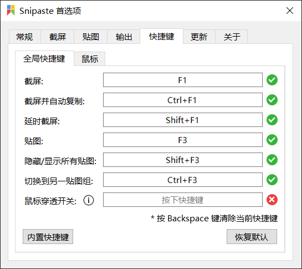
Task: Focus the 隐藏/显示所有贴图 field showing Shift+F3
Action: 183,160
